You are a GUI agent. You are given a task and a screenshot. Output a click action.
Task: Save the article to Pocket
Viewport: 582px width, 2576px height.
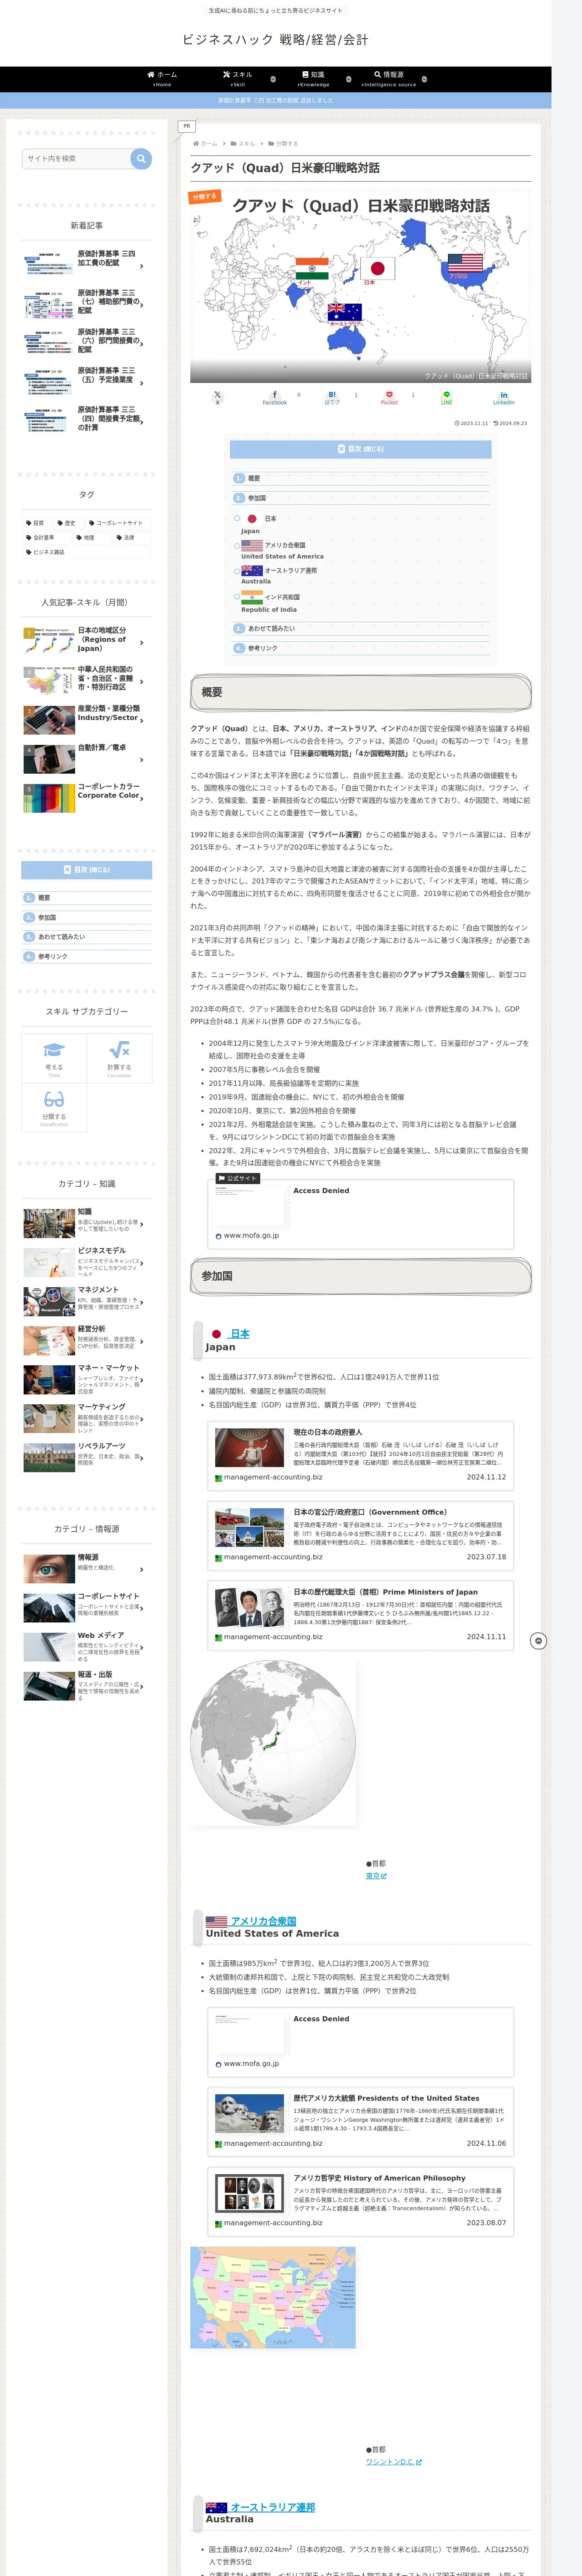click(x=389, y=397)
